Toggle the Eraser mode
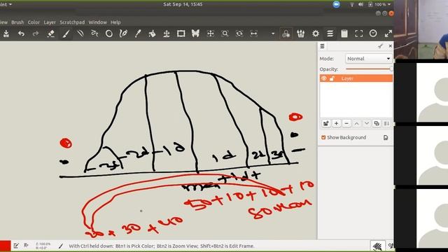The image size is (448, 252). tap(51, 34)
